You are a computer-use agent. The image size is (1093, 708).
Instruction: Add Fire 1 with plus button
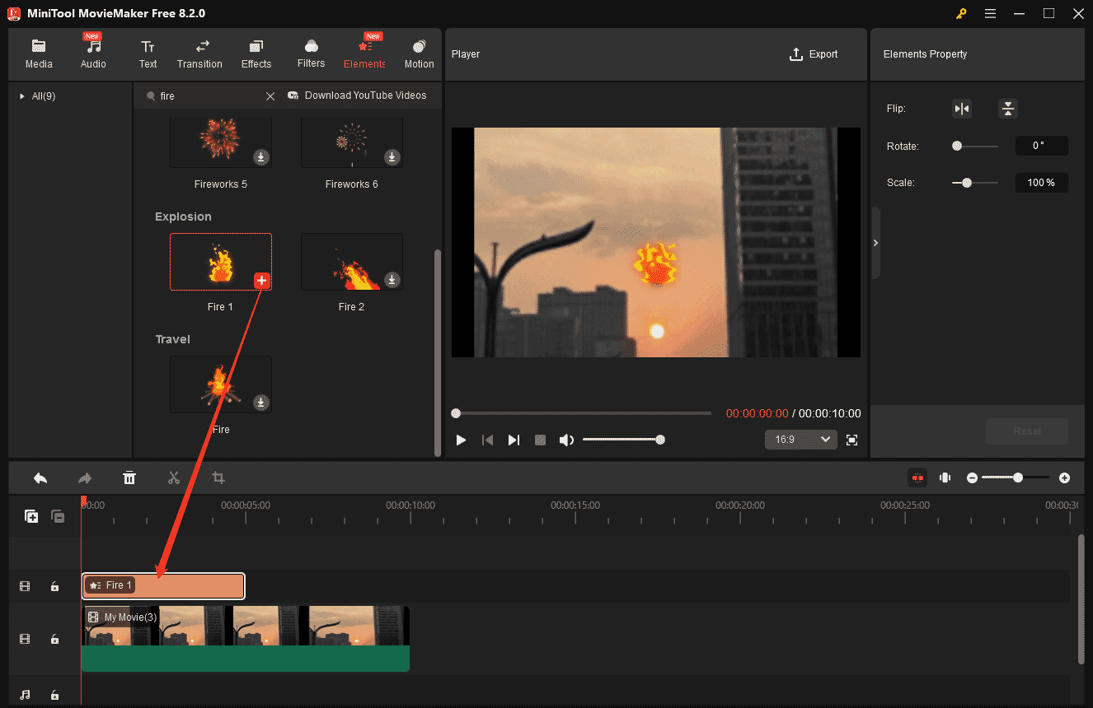pos(261,281)
